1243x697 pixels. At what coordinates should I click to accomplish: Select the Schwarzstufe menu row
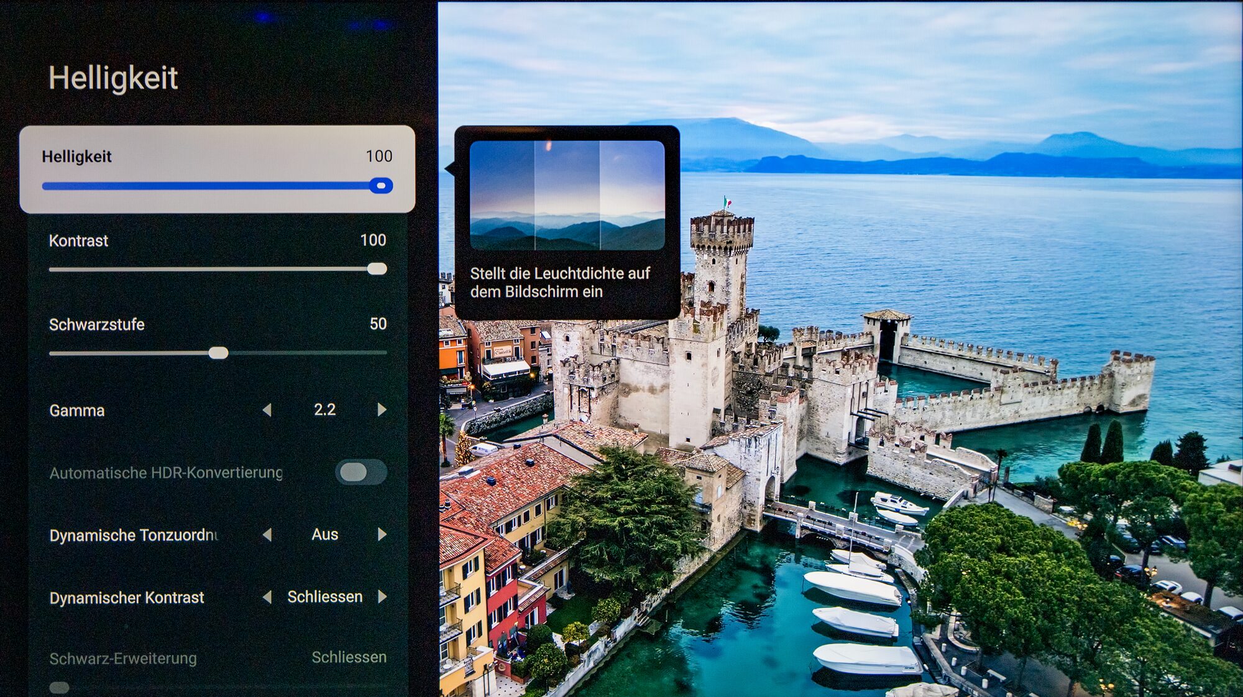97,325
